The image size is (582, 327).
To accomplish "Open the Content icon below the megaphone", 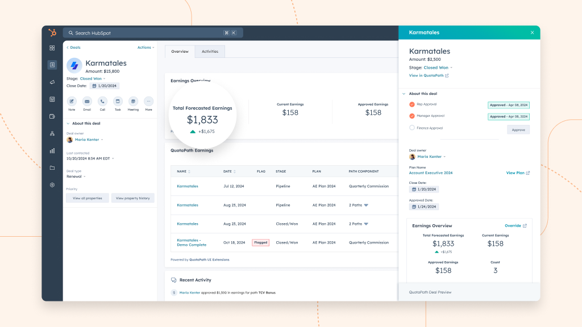I will pos(52,99).
